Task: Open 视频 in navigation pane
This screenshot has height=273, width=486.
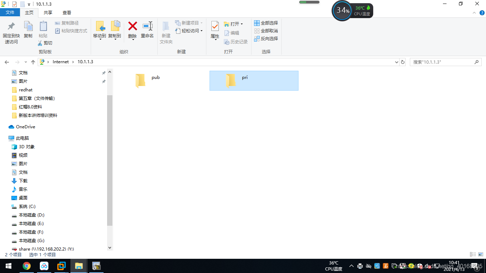Action: click(x=20, y=155)
